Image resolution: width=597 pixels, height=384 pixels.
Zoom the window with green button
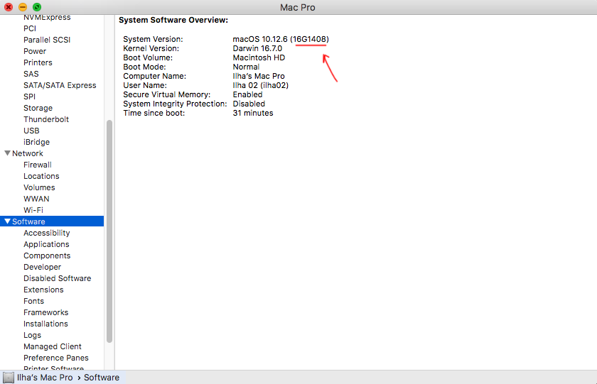click(x=37, y=7)
